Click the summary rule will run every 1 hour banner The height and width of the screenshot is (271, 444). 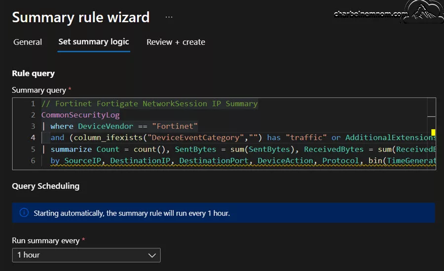(223, 213)
